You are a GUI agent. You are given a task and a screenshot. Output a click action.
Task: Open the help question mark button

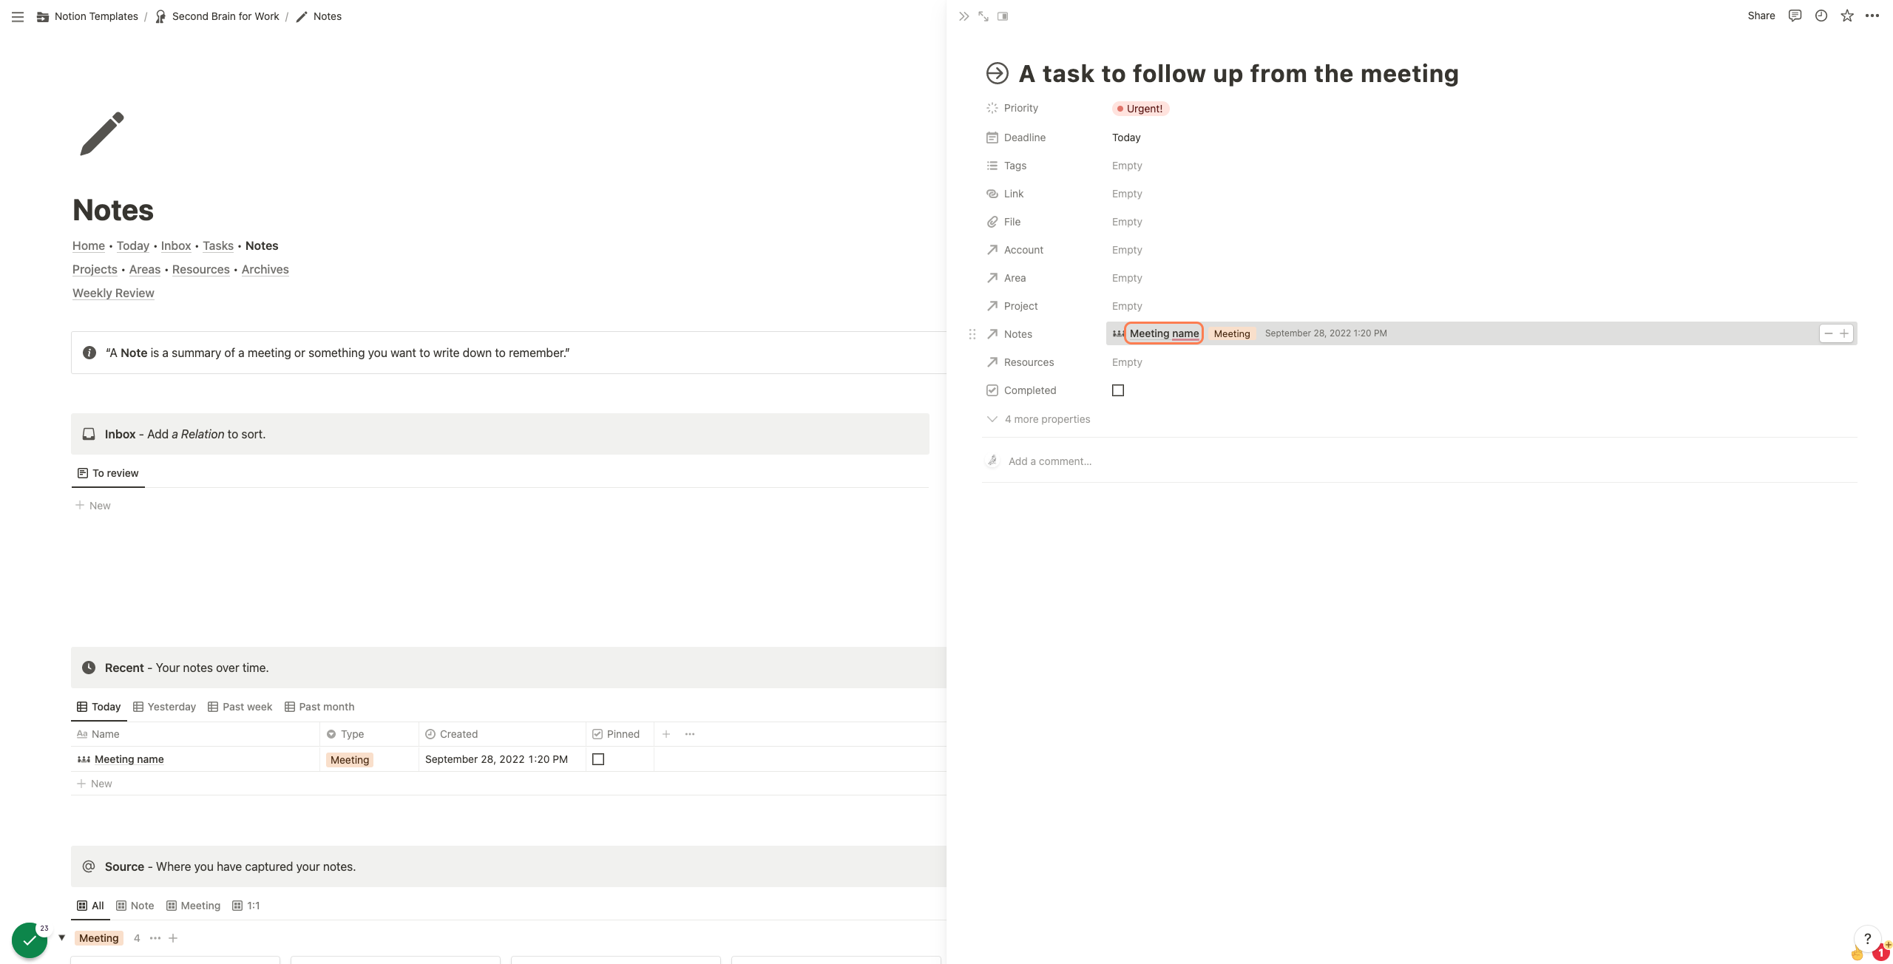[x=1868, y=938]
